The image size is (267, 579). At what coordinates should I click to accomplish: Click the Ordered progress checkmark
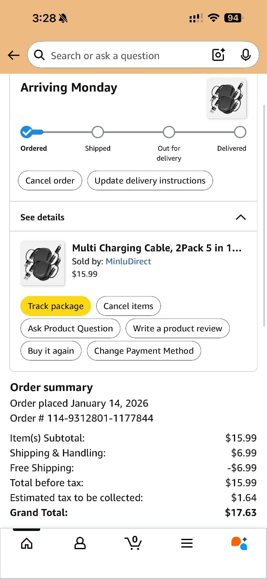pyautogui.click(x=26, y=132)
